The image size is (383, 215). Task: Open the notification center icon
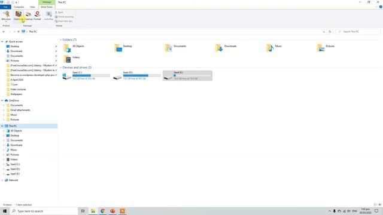tap(376, 211)
